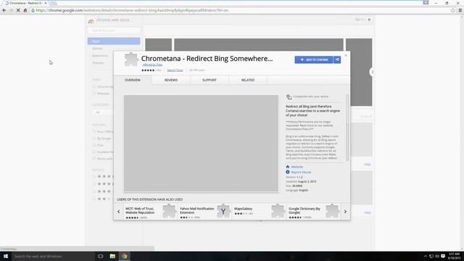Click the five-star rating under the title
Screen dimensions: 464x261
148,70
